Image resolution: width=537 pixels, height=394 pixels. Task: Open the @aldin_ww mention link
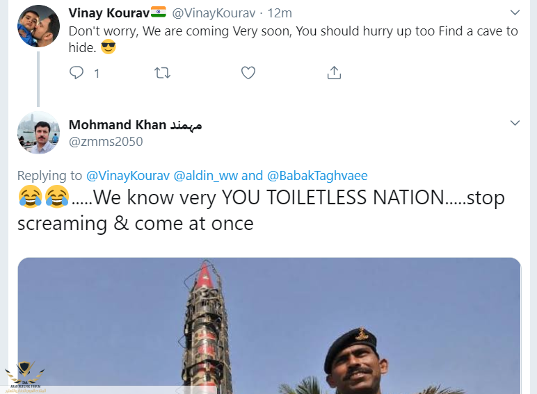click(206, 175)
